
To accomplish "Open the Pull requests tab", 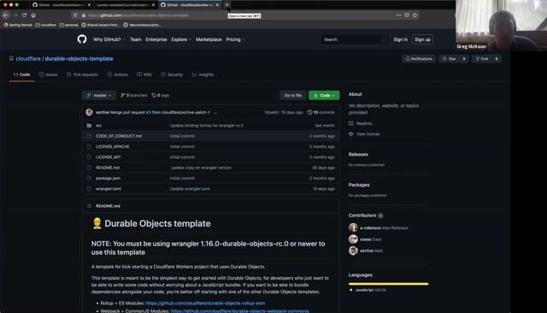I will tap(82, 74).
